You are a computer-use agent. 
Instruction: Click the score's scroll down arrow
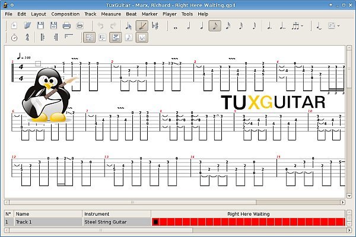pyautogui.click(x=349, y=196)
